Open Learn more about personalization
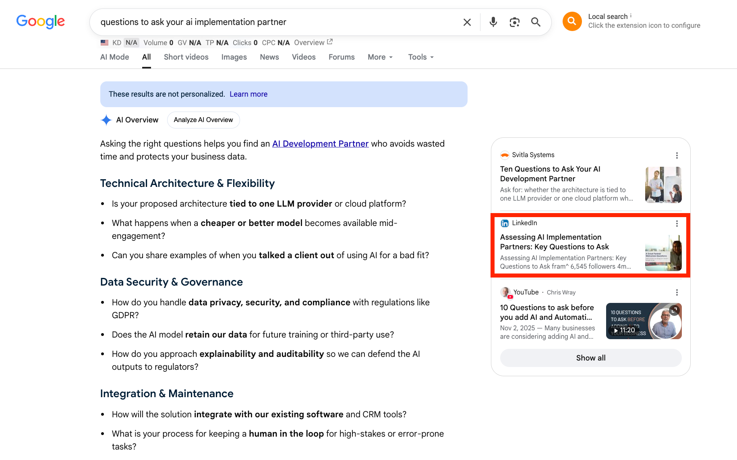 pos(248,94)
